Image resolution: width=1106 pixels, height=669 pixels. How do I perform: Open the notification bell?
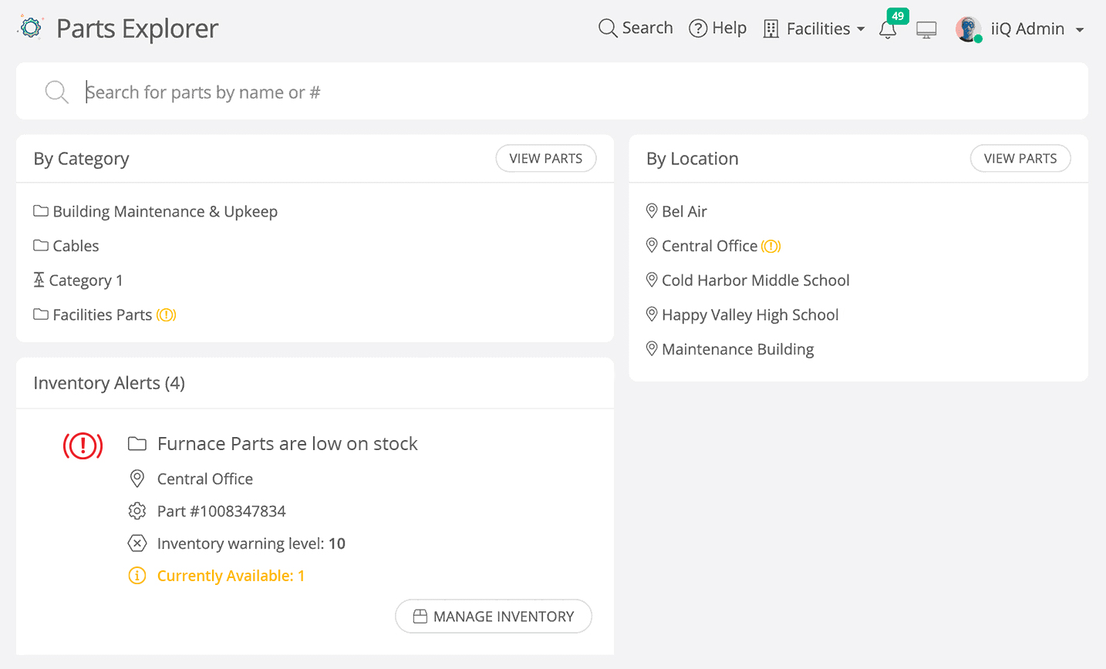pos(888,29)
